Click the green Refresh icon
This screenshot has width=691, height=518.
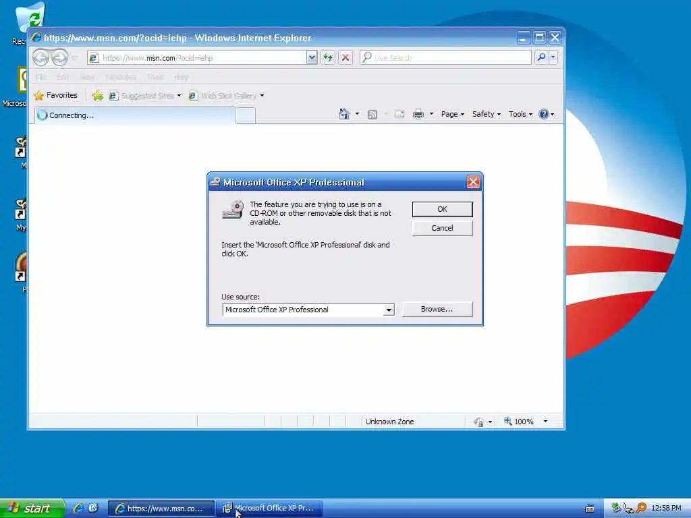pyautogui.click(x=328, y=58)
